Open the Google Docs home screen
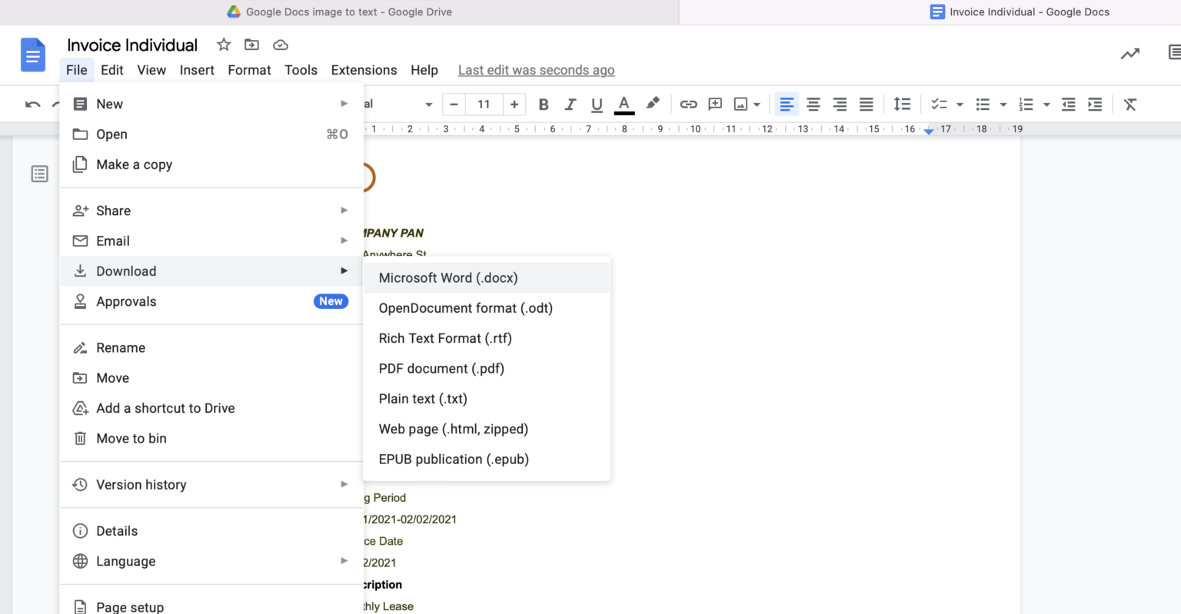This screenshot has width=1181, height=614. click(x=32, y=55)
